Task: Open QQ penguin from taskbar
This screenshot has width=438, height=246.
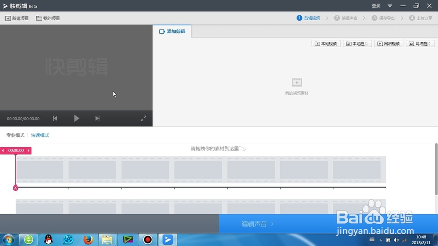Action: click(48, 239)
